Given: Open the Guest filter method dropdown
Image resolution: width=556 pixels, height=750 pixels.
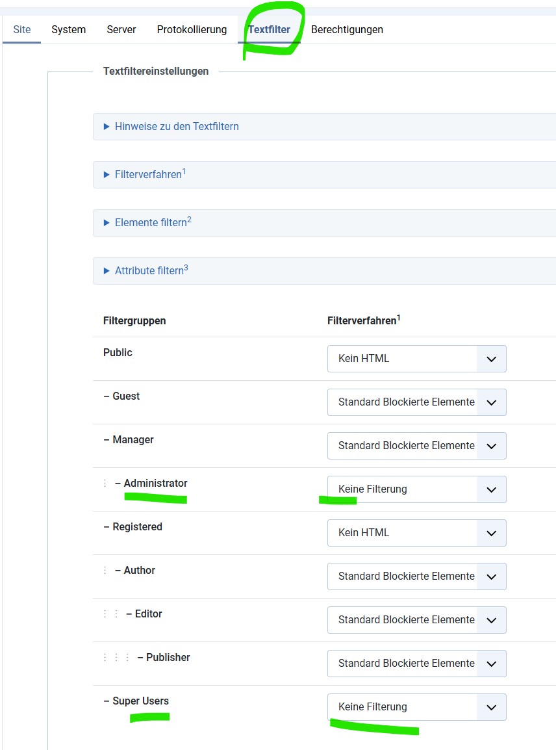Looking at the screenshot, I should coord(416,402).
